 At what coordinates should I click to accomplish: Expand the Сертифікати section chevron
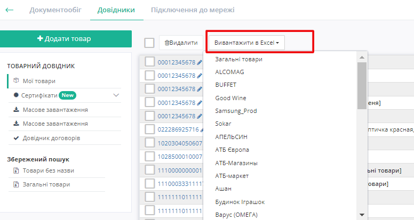click(116, 95)
